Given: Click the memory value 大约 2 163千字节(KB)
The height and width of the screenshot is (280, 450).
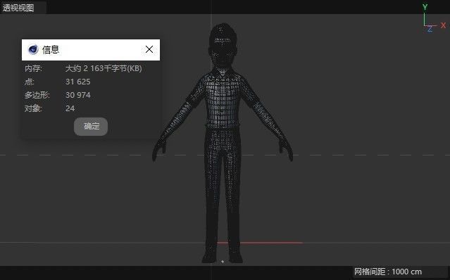Looking at the screenshot, I should [x=104, y=68].
